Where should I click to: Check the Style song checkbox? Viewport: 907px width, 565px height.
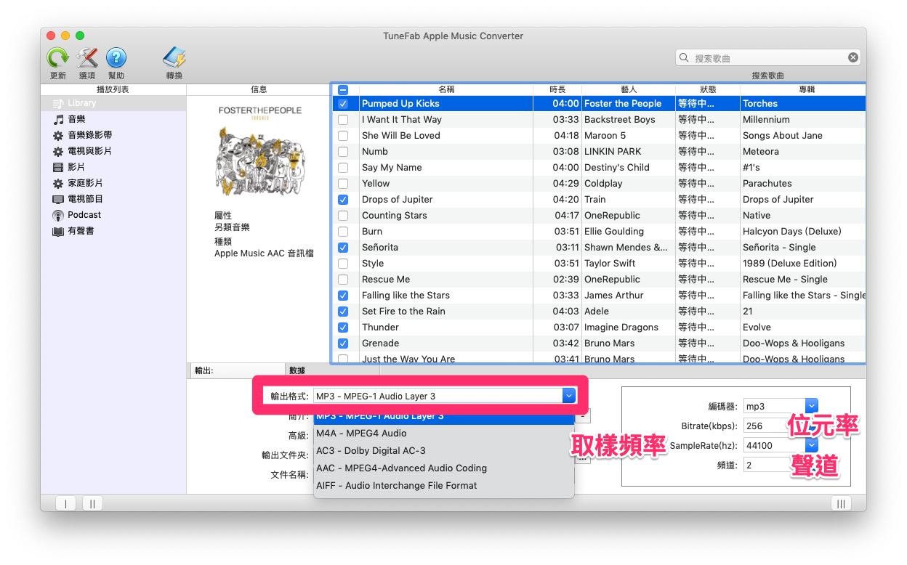344,264
